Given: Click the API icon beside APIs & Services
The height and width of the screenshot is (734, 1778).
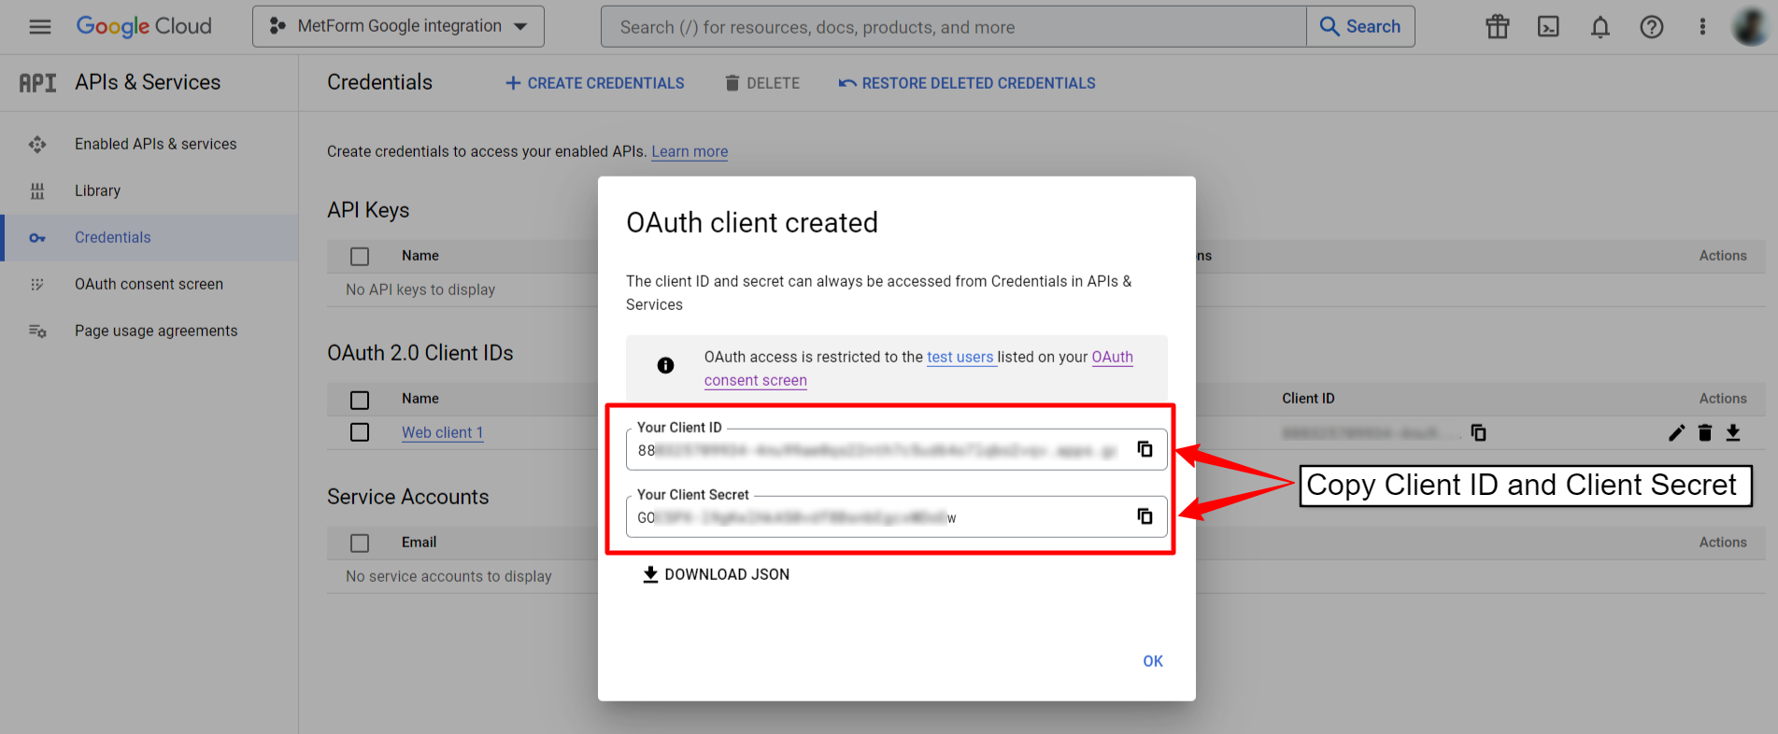Looking at the screenshot, I should [37, 83].
